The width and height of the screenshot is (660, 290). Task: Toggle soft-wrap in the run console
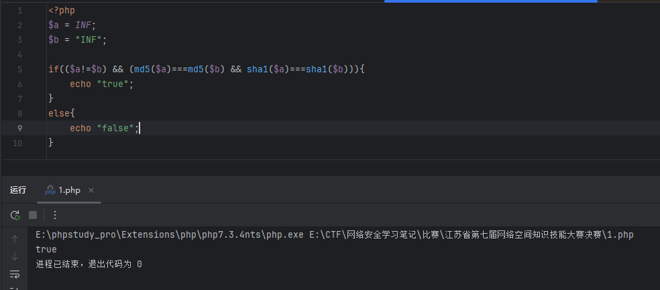15,274
